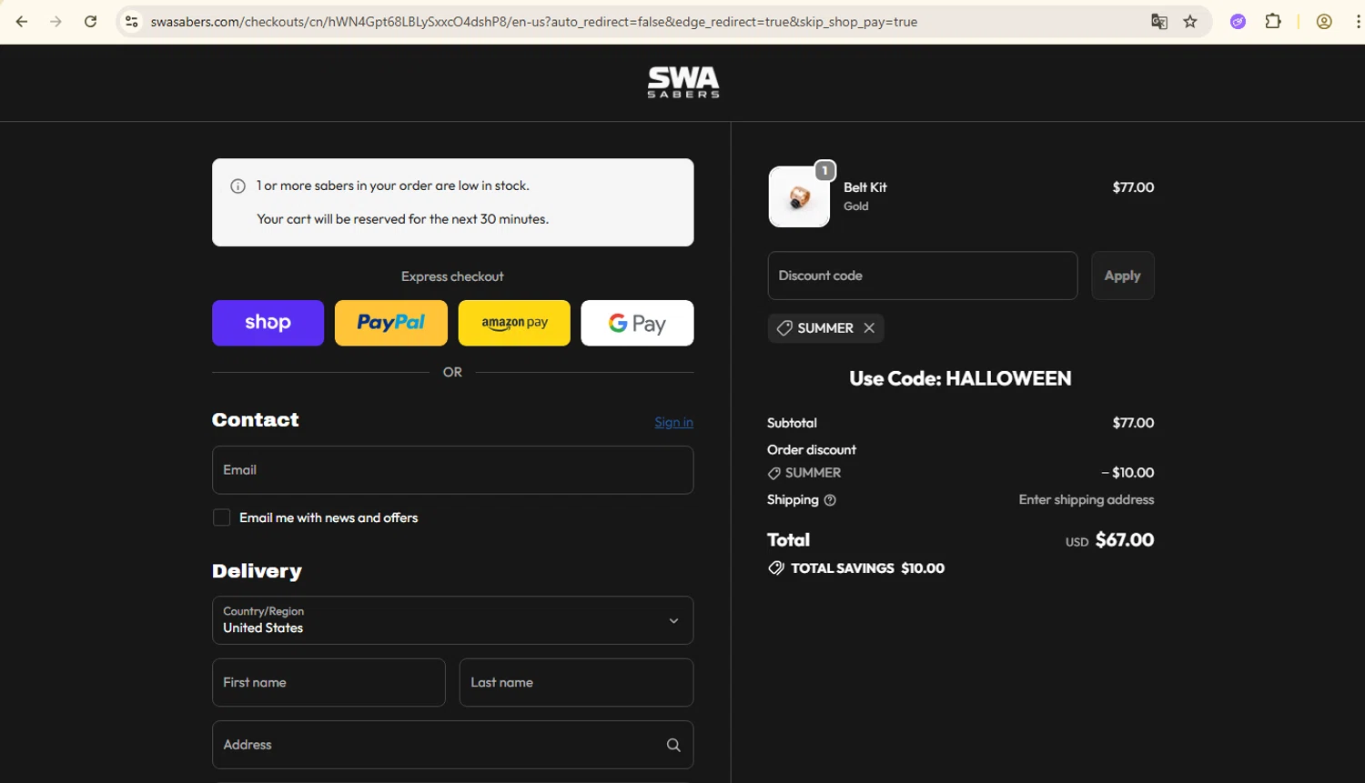Pay with PayPal express checkout
The height and width of the screenshot is (783, 1365).
(x=391, y=323)
